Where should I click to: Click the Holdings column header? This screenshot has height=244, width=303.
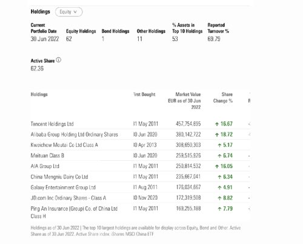click(x=39, y=95)
